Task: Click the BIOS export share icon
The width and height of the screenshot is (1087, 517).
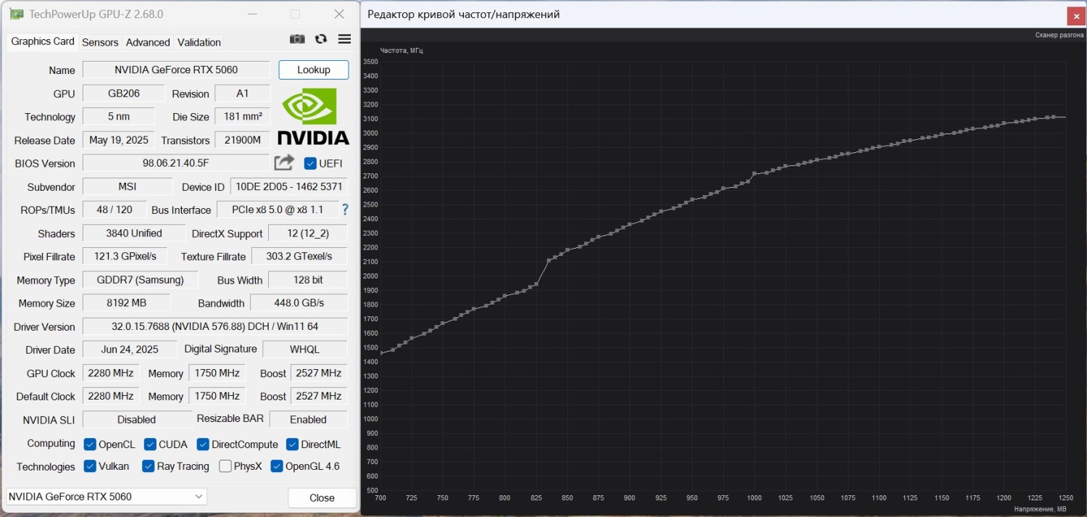Action: coord(284,162)
